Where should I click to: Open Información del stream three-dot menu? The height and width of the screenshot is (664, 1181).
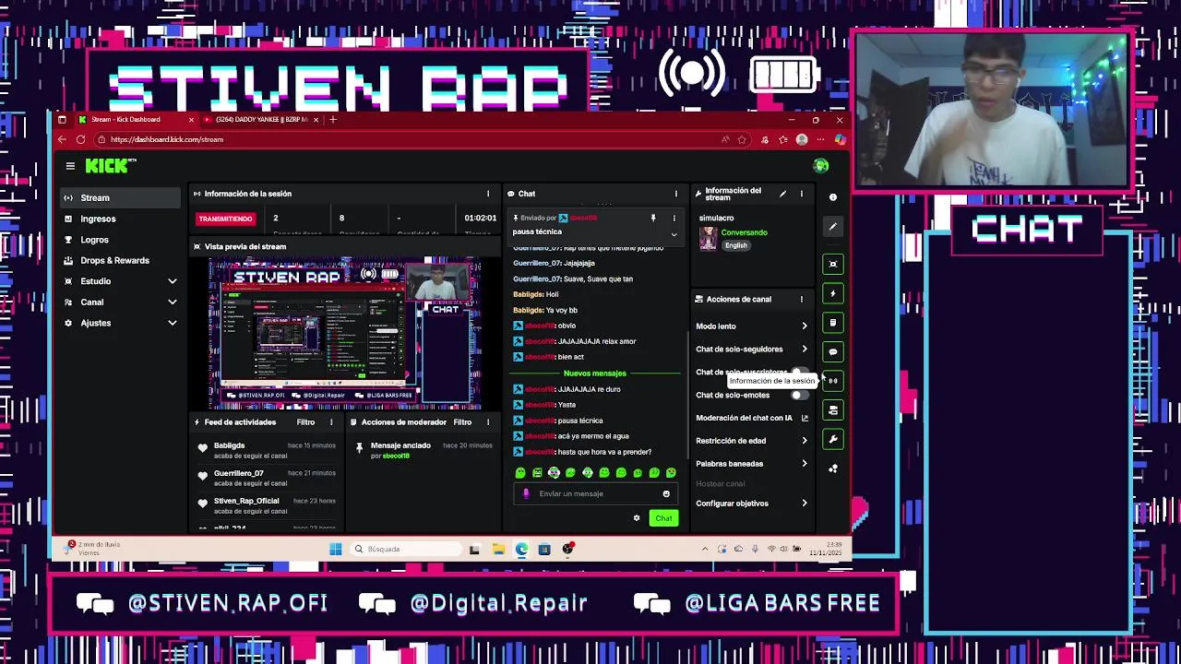(801, 194)
